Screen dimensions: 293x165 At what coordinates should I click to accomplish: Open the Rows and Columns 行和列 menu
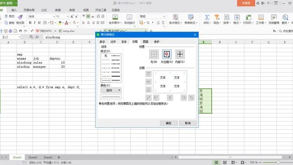tap(248, 19)
